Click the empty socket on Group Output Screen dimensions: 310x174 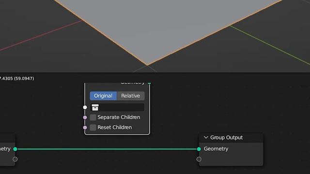[x=199, y=159]
